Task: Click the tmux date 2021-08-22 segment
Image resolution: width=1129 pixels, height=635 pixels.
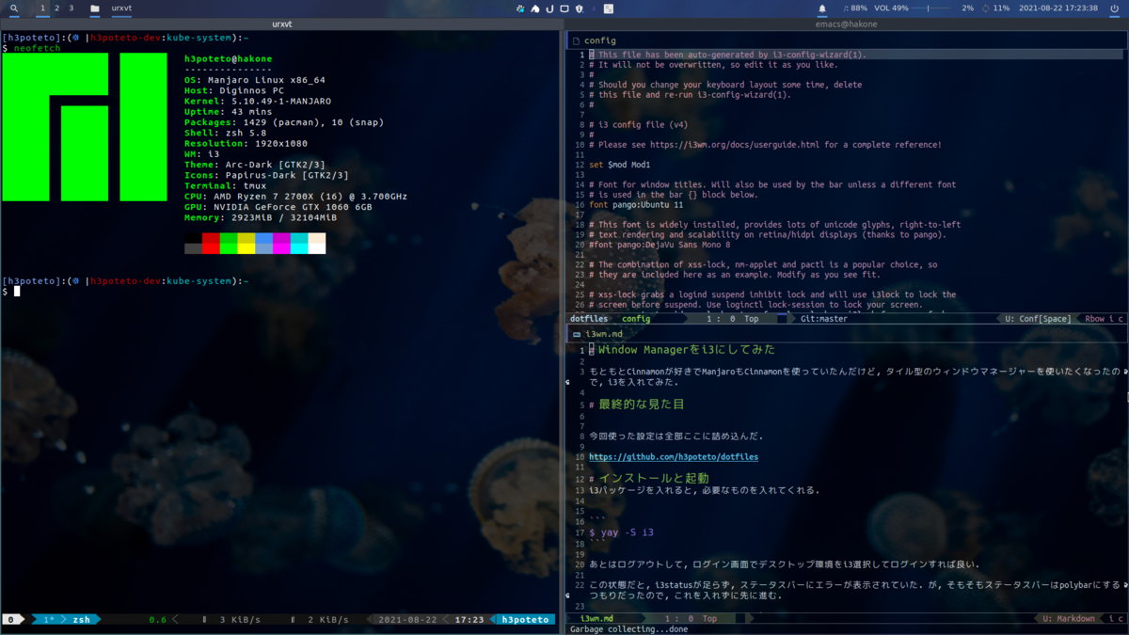Action: tap(407, 620)
